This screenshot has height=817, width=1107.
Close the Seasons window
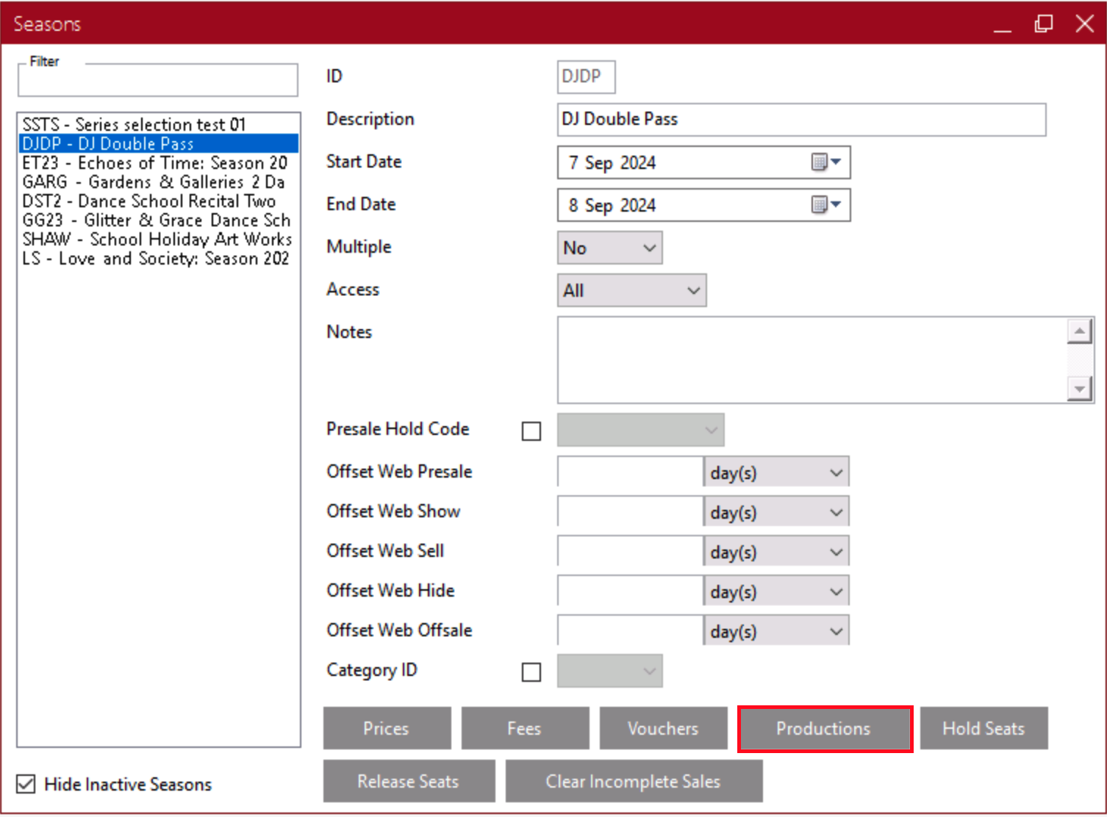coord(1085,24)
